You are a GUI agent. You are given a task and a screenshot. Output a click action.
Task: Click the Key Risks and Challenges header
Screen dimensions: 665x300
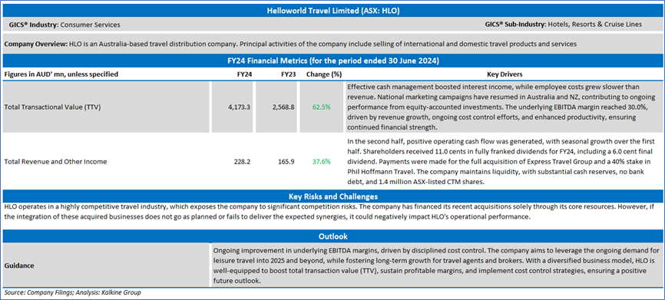(x=332, y=196)
